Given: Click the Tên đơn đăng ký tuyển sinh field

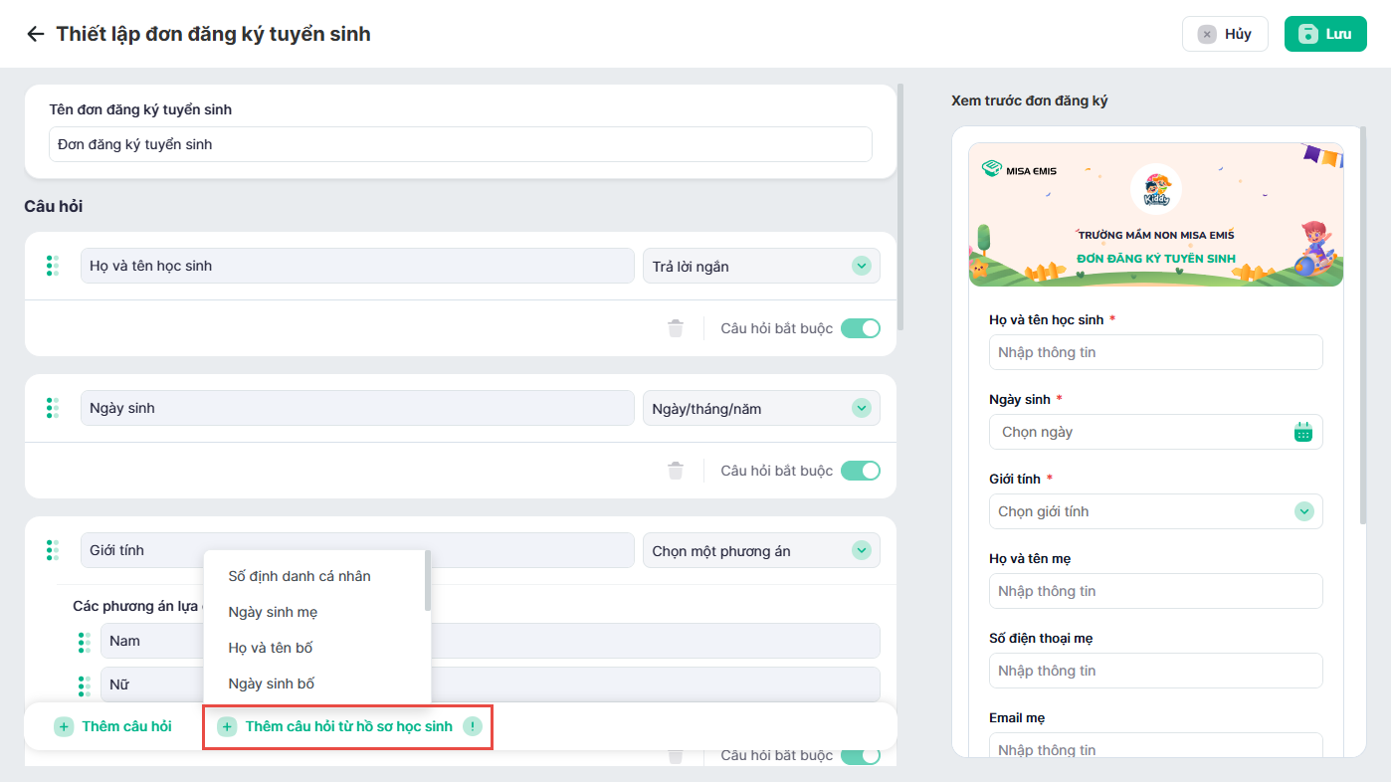Looking at the screenshot, I should click(461, 144).
